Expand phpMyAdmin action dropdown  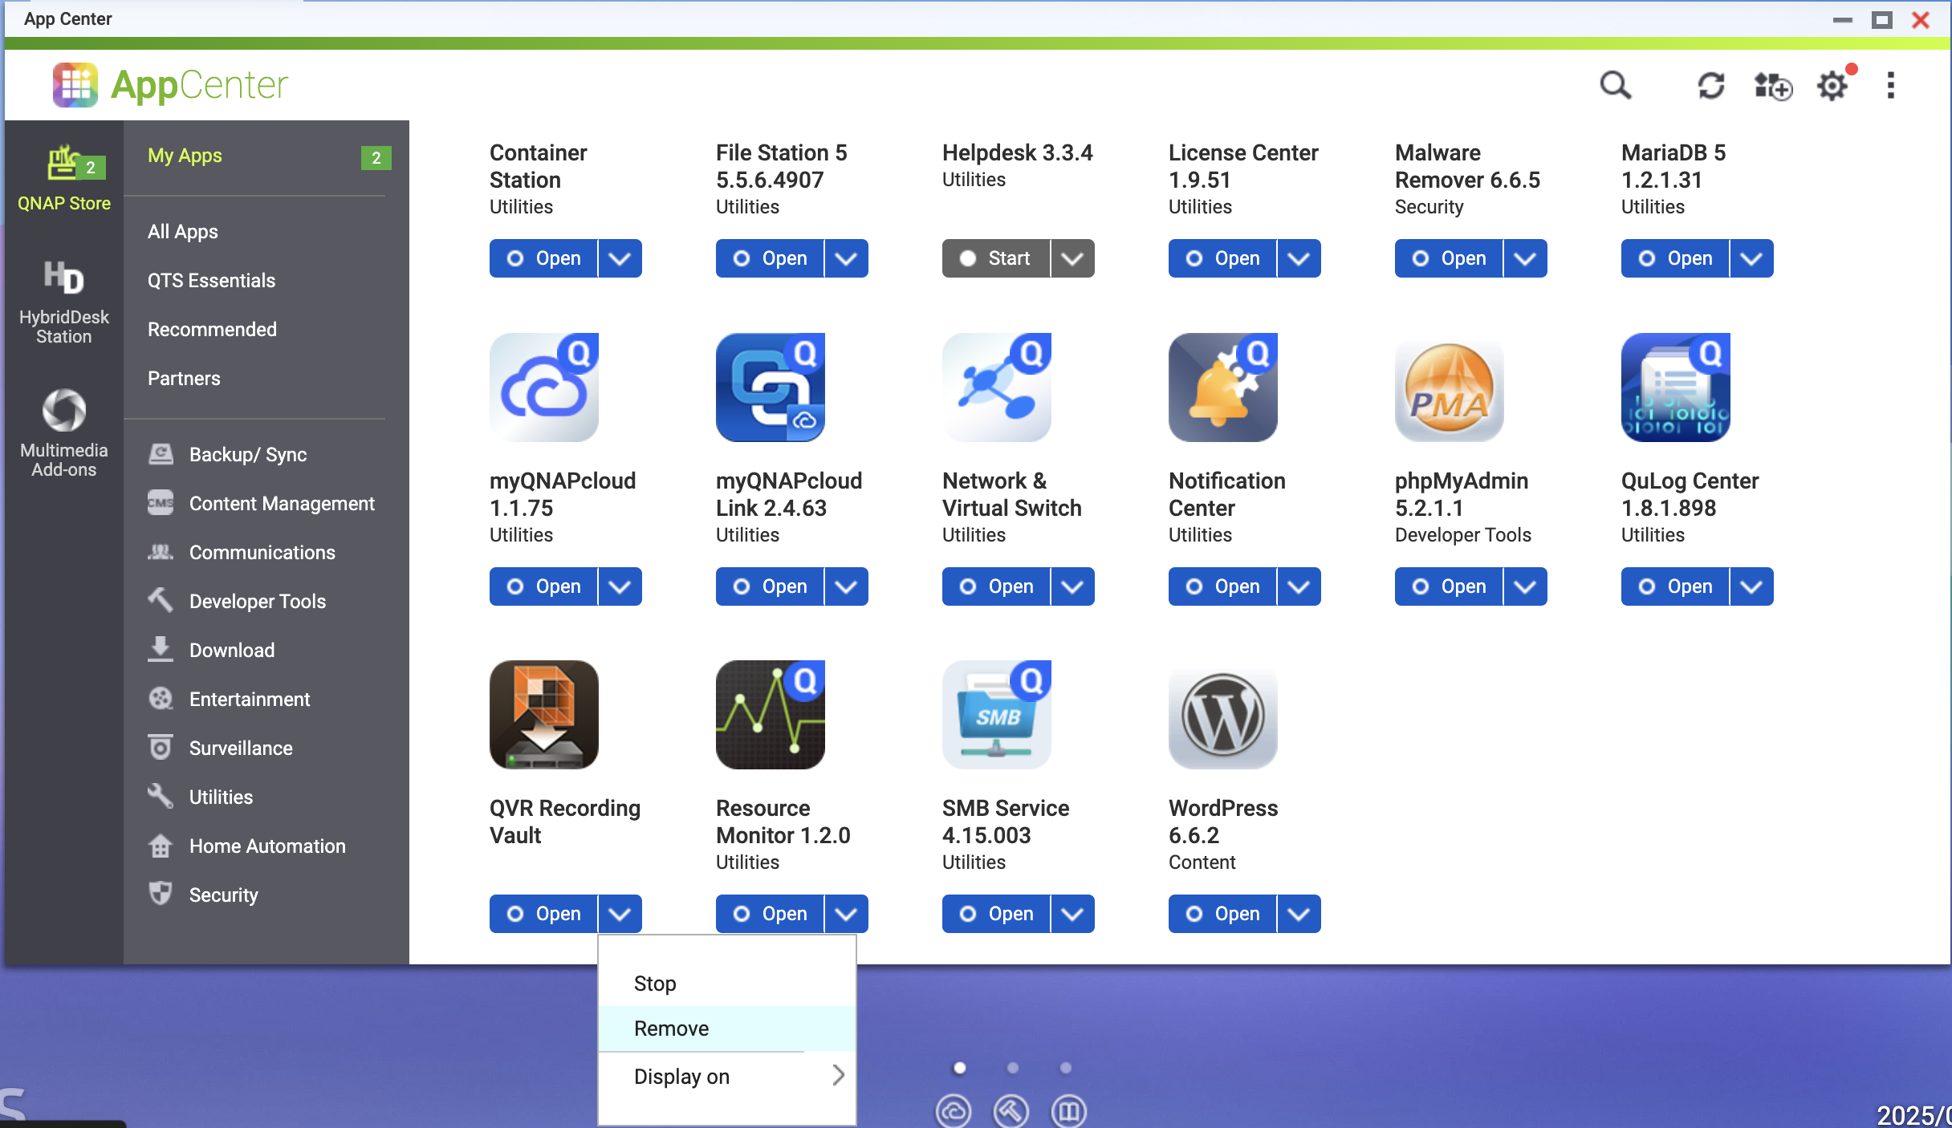click(x=1525, y=586)
